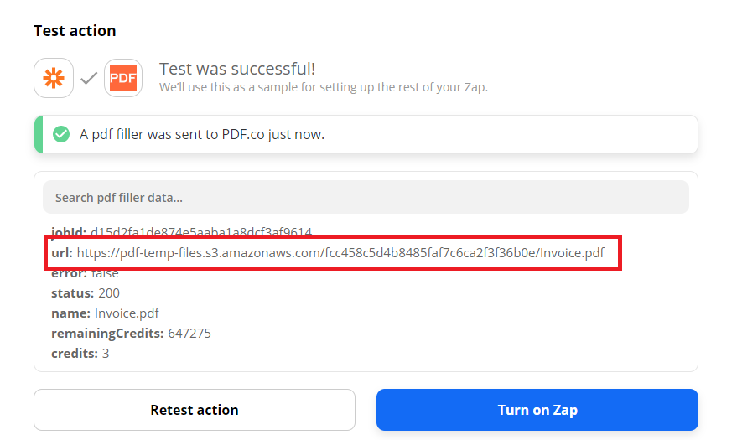Click the green success check circle

pyautogui.click(x=61, y=134)
